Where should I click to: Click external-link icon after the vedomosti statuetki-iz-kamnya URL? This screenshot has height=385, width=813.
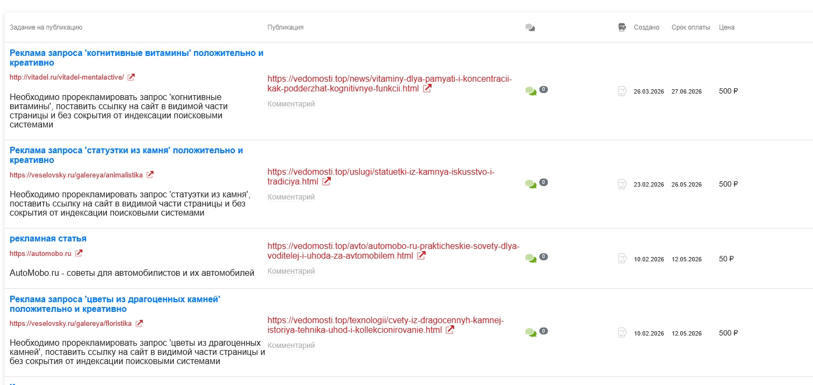click(x=326, y=182)
